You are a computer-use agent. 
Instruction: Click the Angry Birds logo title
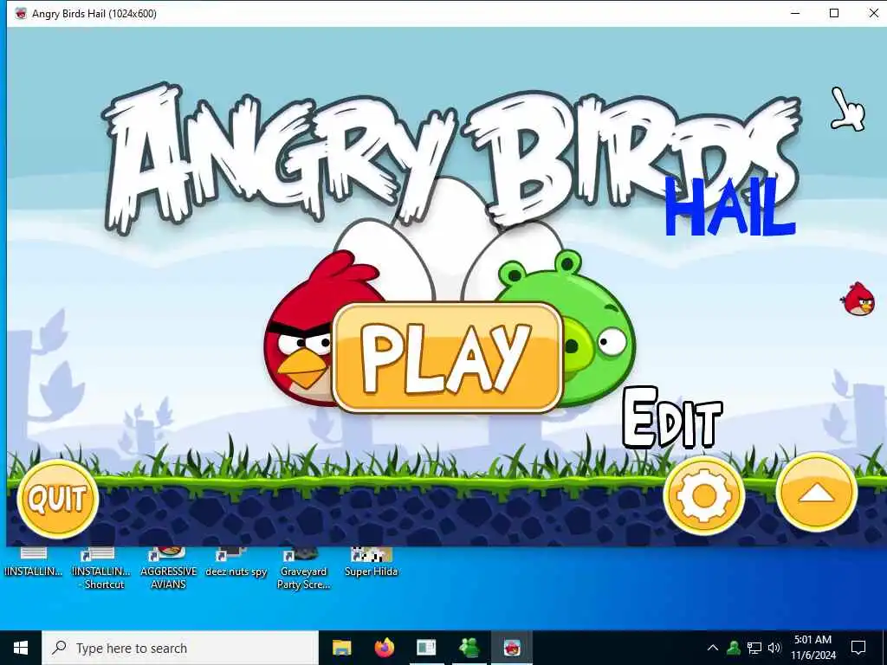[x=450, y=158]
